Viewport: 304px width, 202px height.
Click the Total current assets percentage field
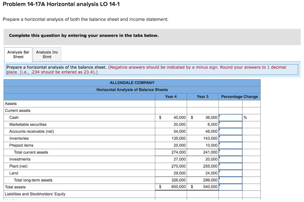[x=230, y=152]
